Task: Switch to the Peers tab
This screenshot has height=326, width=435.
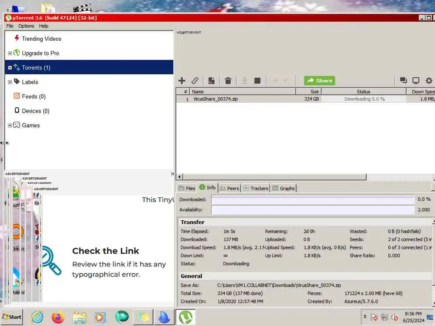Action: point(229,188)
